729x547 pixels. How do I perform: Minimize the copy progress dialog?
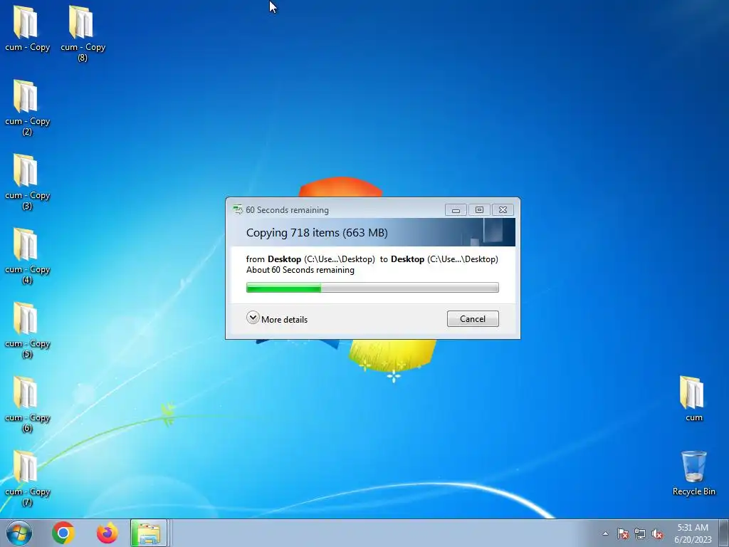456,210
